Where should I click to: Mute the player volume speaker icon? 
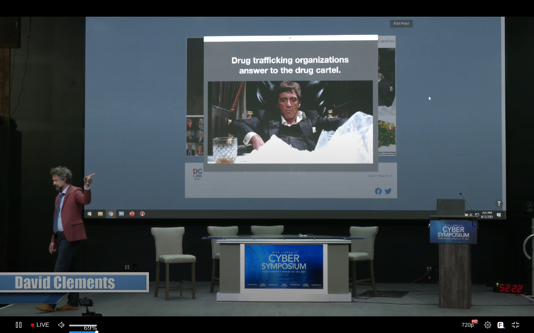coord(61,325)
